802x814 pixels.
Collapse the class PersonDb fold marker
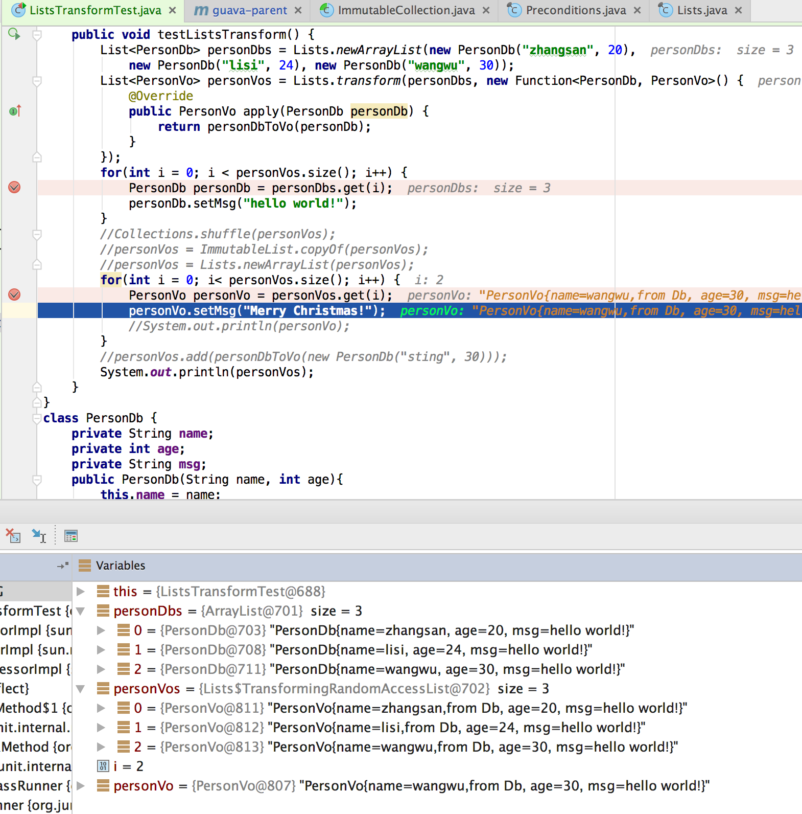point(37,418)
